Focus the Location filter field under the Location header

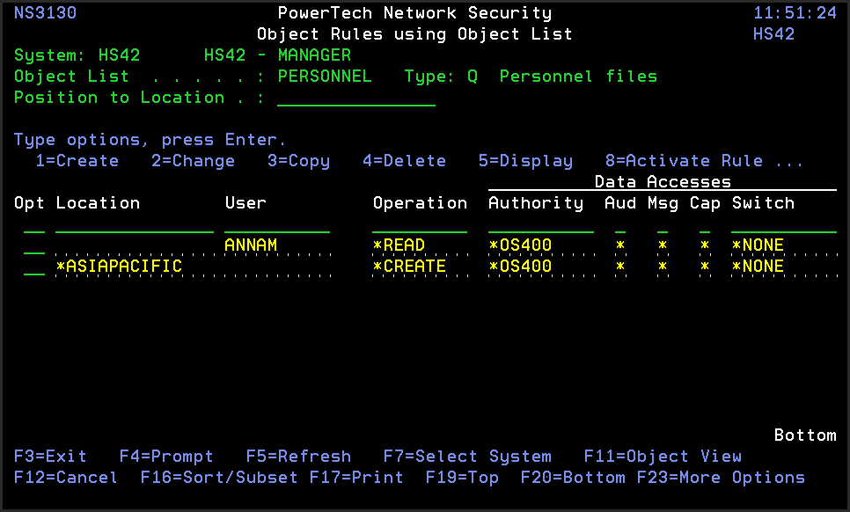point(134,224)
